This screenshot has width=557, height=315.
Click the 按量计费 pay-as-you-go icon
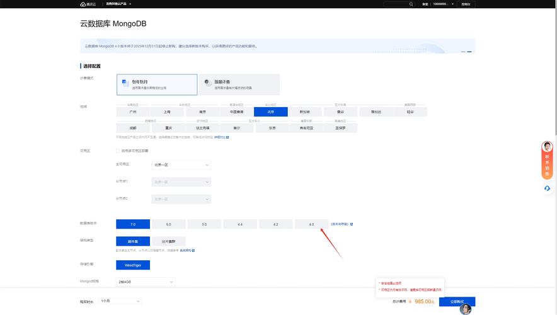(x=207, y=84)
